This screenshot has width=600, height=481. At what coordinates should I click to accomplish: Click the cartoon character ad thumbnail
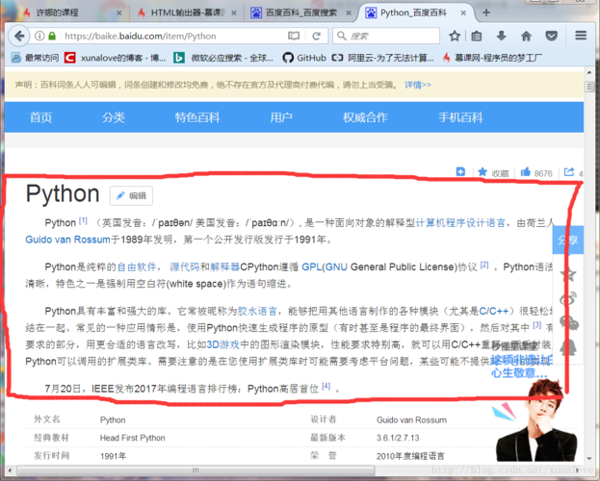click(x=535, y=418)
